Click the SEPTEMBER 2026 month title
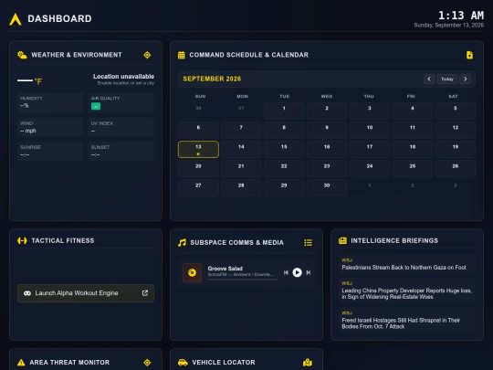Image resolution: width=493 pixels, height=370 pixels. click(x=212, y=79)
